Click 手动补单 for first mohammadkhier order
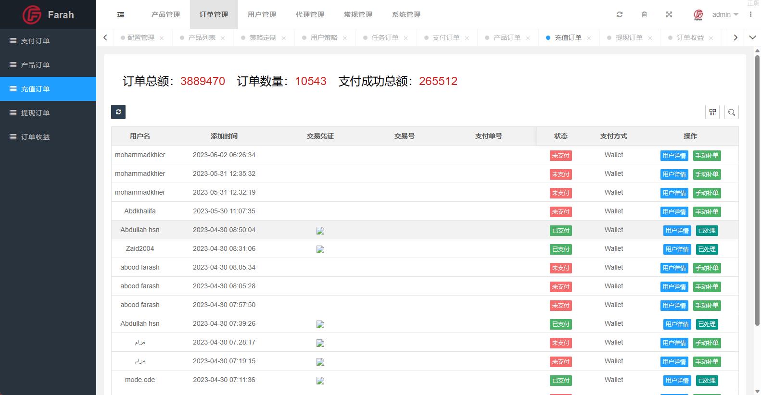Screen dimensions: 761x395 (x=707, y=155)
